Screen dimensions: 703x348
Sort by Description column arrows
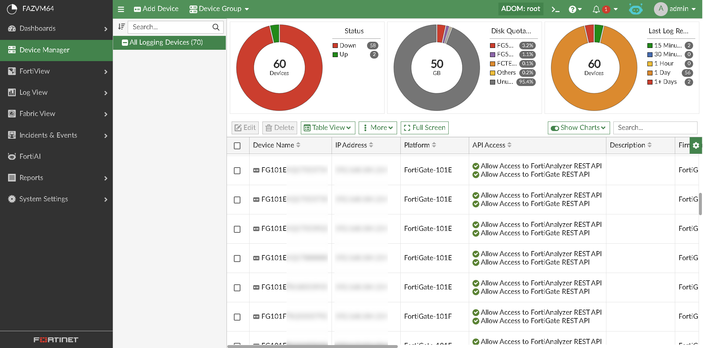coord(650,145)
